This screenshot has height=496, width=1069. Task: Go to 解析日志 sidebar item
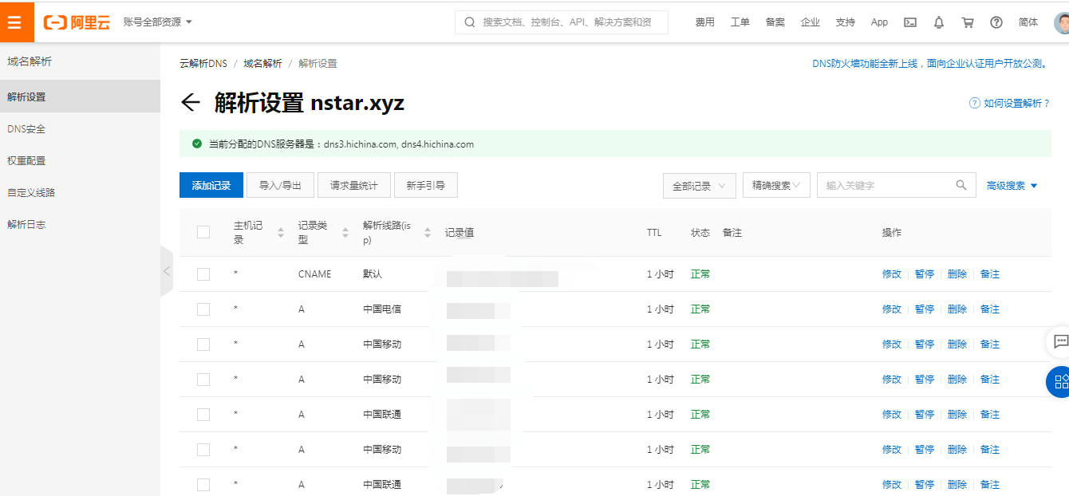[26, 225]
